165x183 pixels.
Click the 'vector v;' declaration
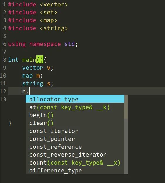[38, 68]
